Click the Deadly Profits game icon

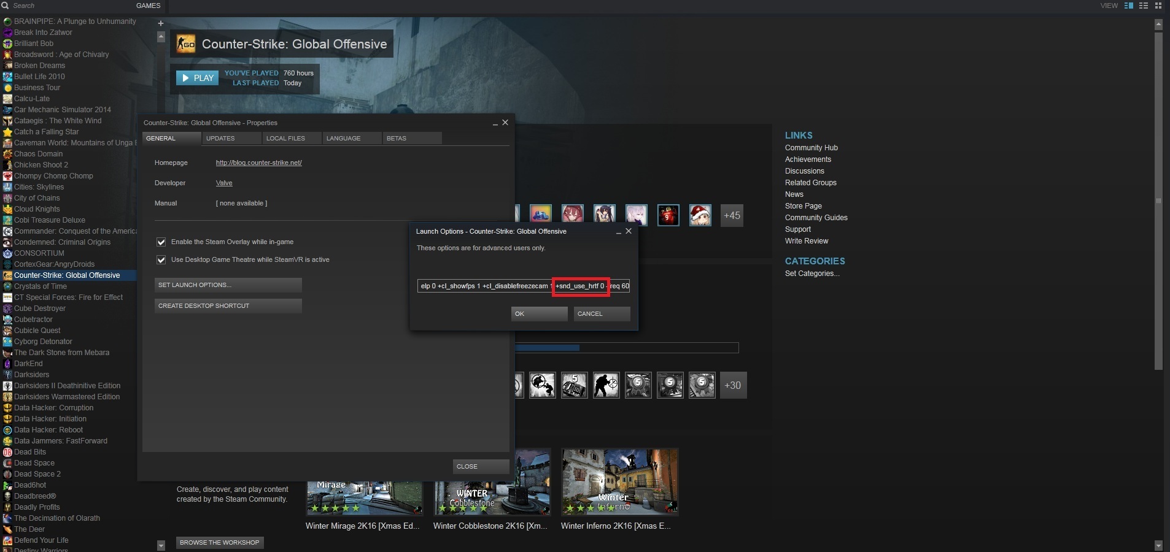(7, 507)
